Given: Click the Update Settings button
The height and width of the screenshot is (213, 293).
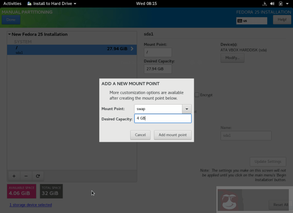Looking at the screenshot, I should (x=268, y=162).
